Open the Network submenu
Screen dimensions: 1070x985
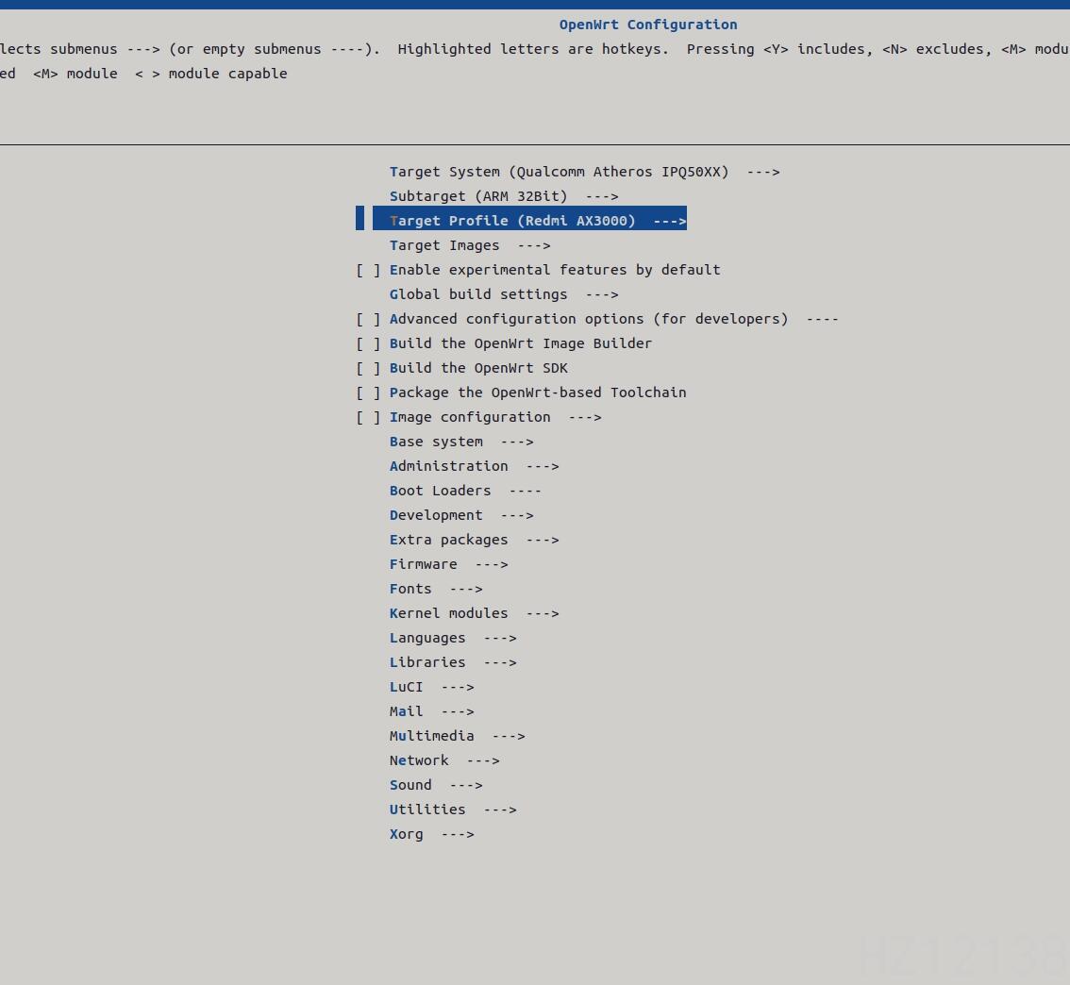[x=444, y=761]
